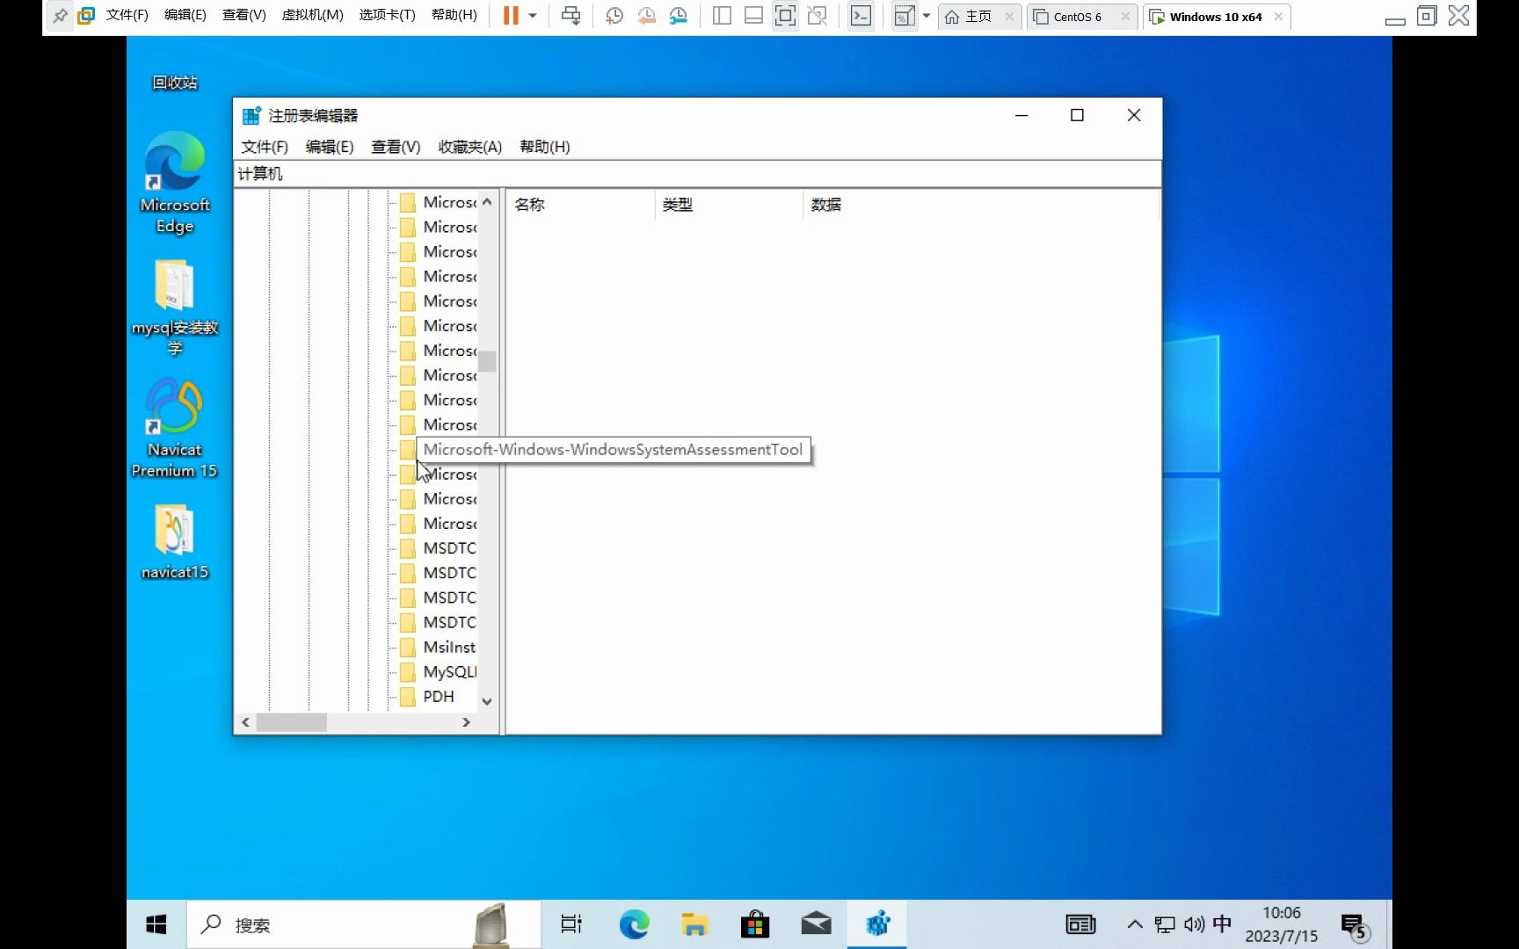Click the pin icon in the VMware toolbar

pyautogui.click(x=60, y=16)
